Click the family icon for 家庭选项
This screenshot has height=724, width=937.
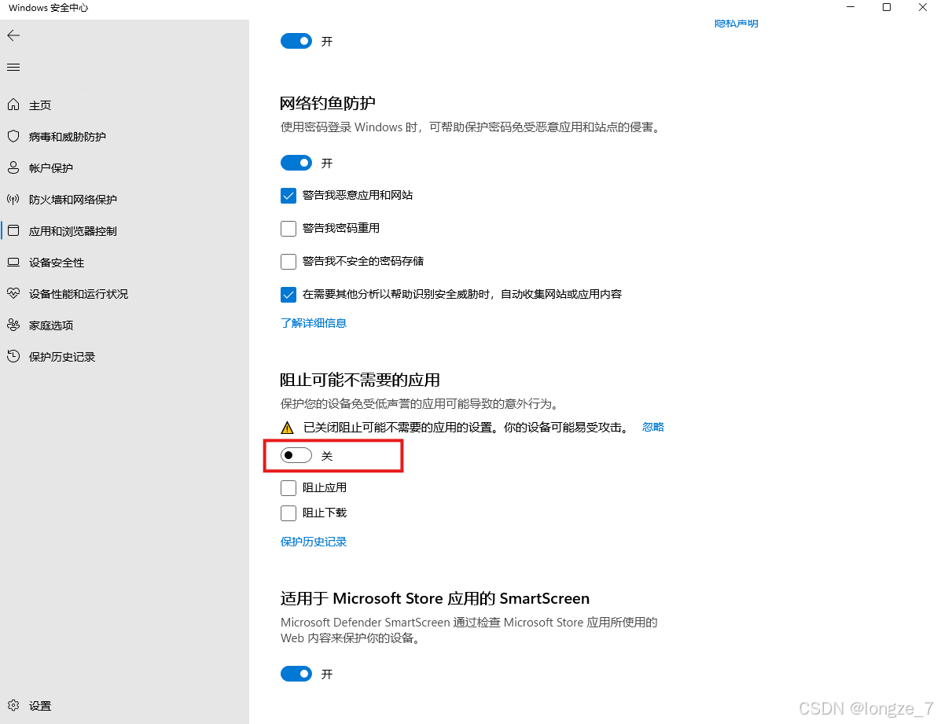pos(13,325)
